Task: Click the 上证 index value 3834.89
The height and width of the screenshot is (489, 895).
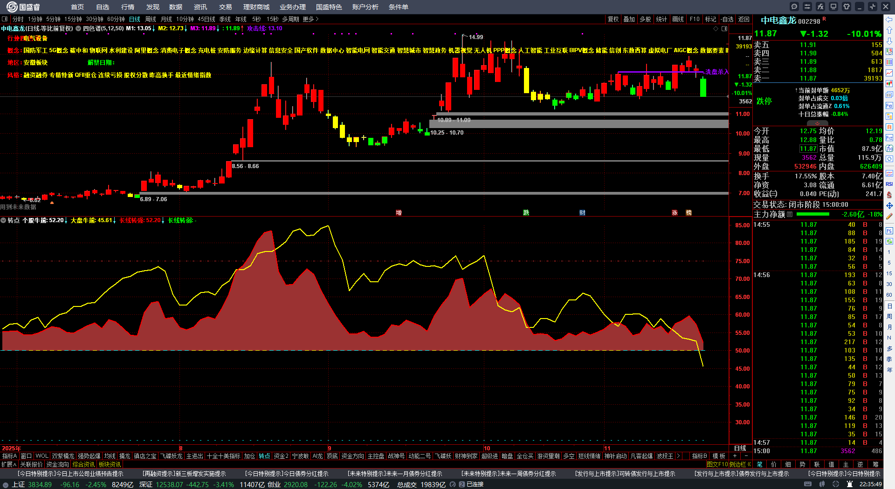Action: pyautogui.click(x=40, y=484)
